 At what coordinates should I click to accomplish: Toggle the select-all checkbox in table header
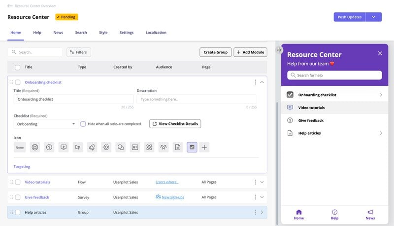pyautogui.click(x=18, y=67)
